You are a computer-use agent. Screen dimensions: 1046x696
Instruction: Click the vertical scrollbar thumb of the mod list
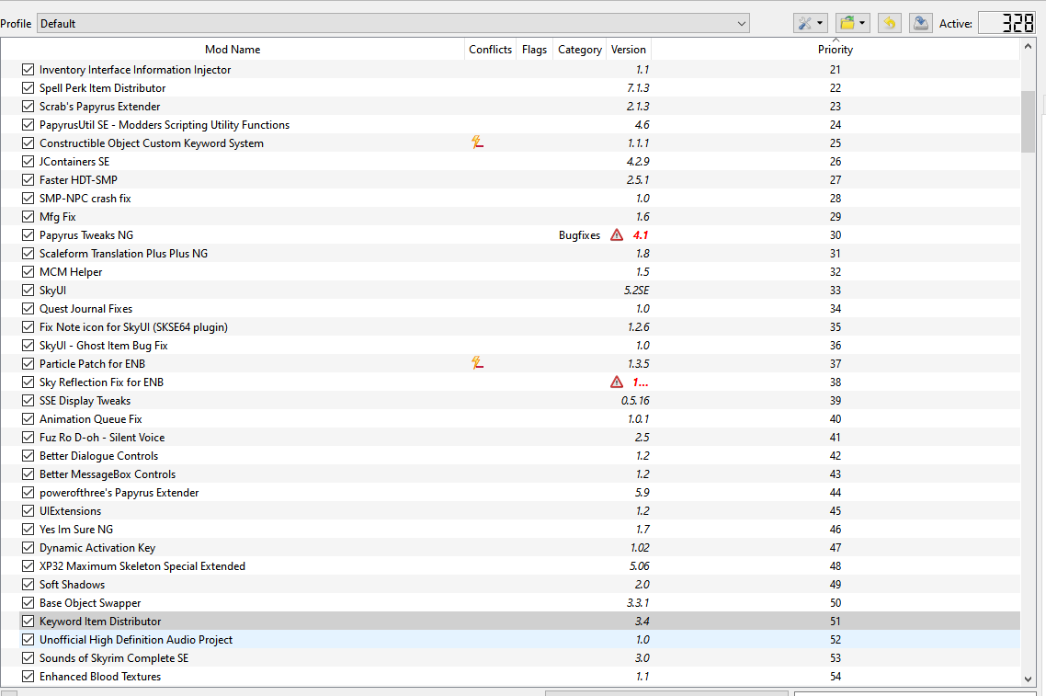click(x=1028, y=122)
